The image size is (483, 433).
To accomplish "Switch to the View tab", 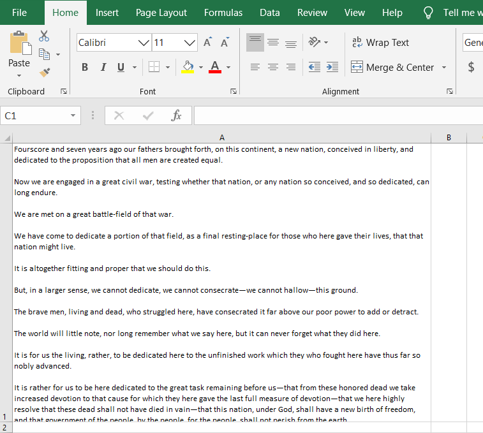I will 354,13.
